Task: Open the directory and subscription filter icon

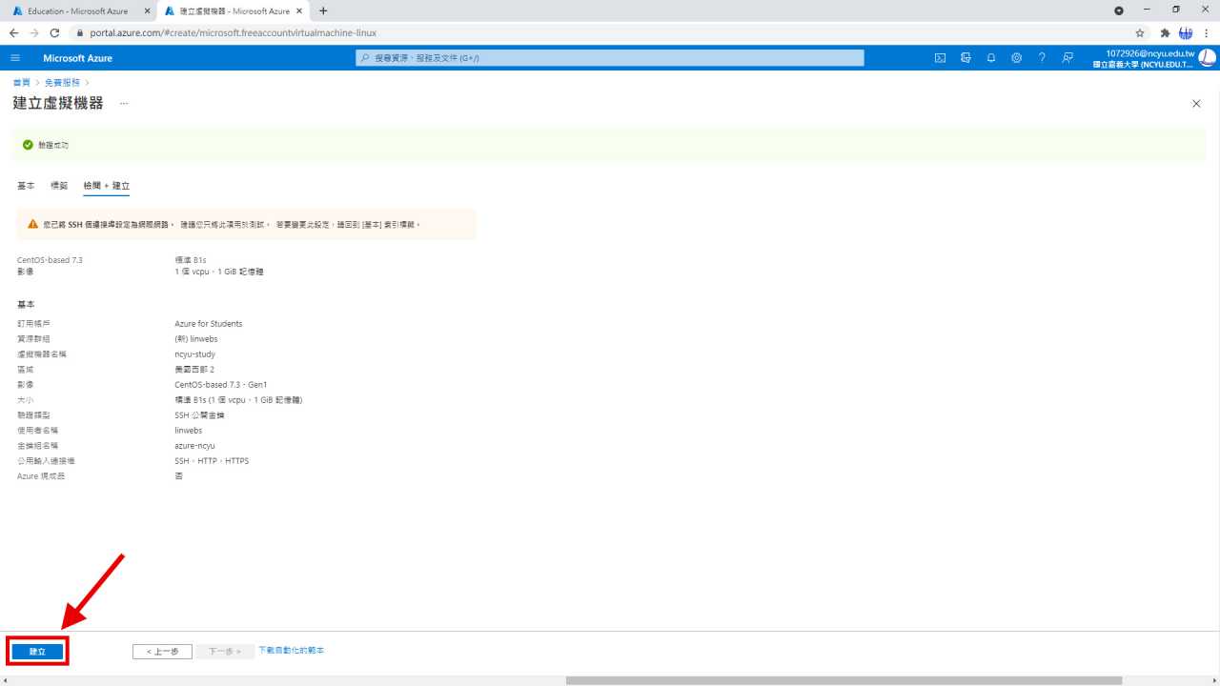Action: pos(966,58)
